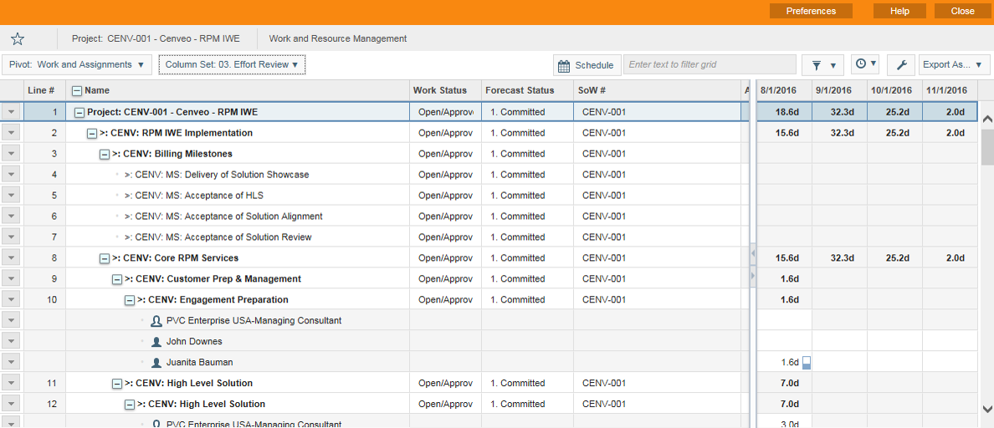Viewport: 994px width, 428px height.
Task: Select CENV: MS: Acceptance of Solution Alignment
Action: tap(223, 217)
